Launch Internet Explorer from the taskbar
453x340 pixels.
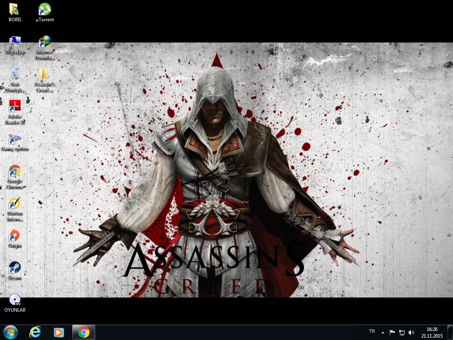[35, 333]
